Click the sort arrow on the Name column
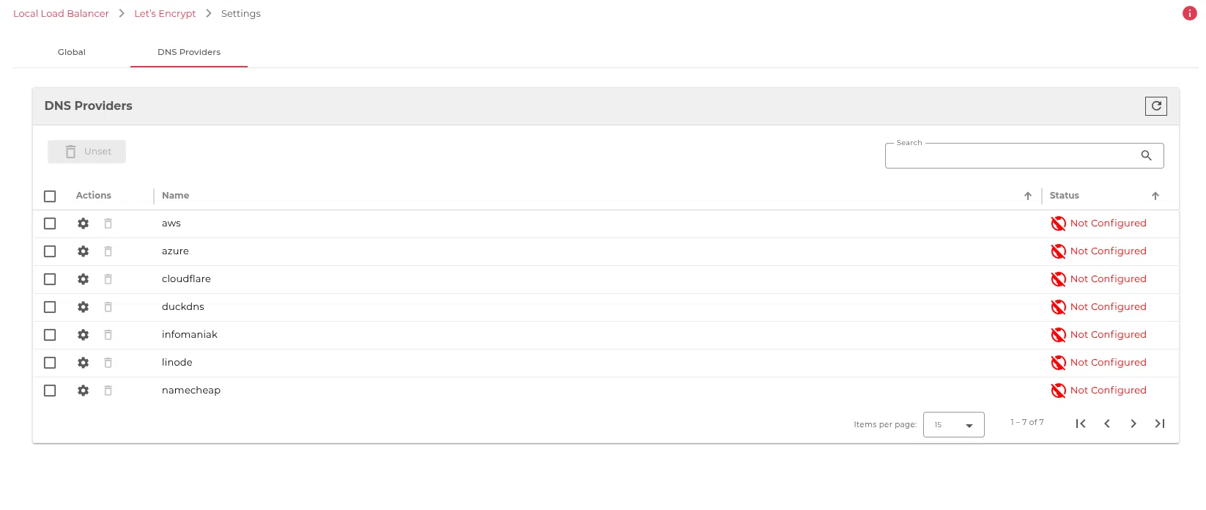This screenshot has width=1206, height=510. click(x=1028, y=196)
